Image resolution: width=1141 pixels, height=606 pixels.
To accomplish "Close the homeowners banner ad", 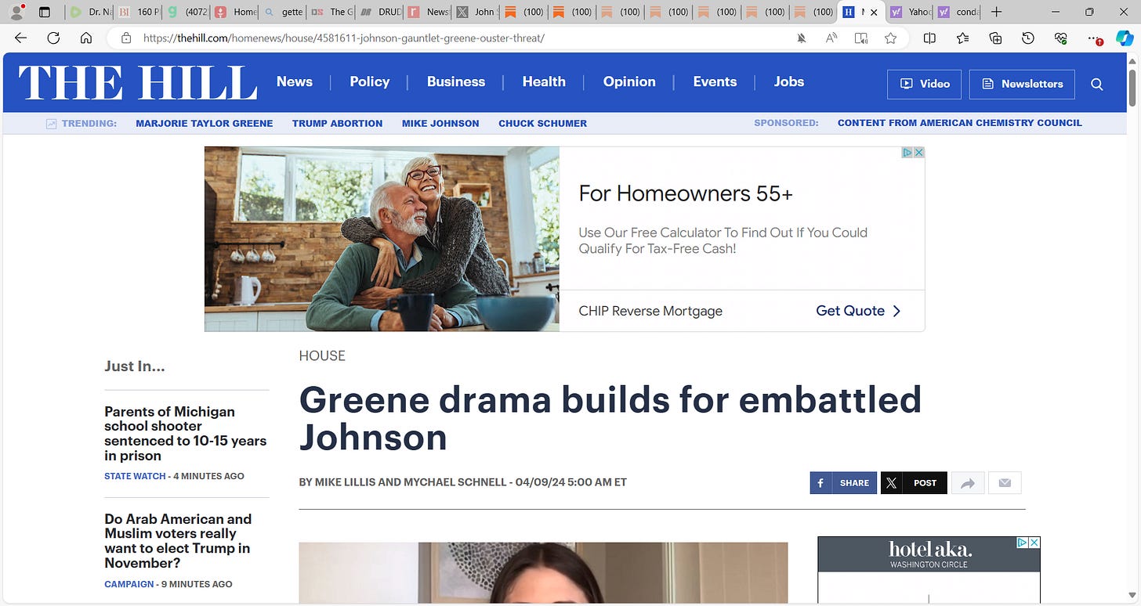I will click(918, 152).
